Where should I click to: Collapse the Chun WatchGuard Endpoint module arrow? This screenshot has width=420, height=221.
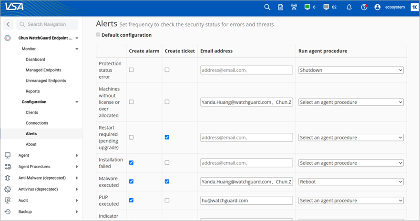point(77,38)
